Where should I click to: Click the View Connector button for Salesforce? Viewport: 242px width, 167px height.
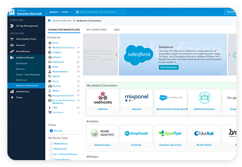(168, 67)
